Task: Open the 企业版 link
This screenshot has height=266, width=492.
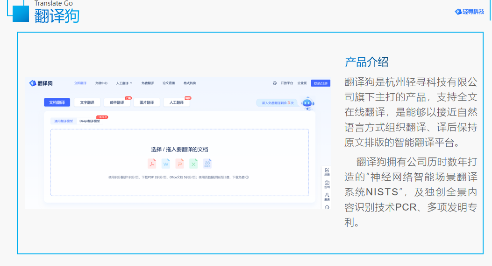Action: click(x=302, y=83)
